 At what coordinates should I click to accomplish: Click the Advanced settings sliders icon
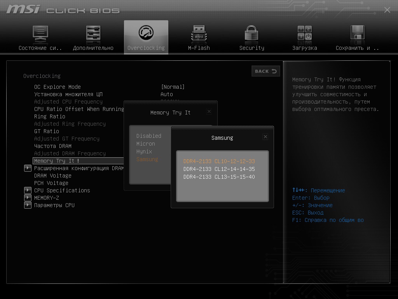(93, 33)
